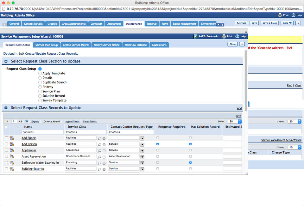
Task: Click the wizard Print printer icon
Action: click(224, 36)
